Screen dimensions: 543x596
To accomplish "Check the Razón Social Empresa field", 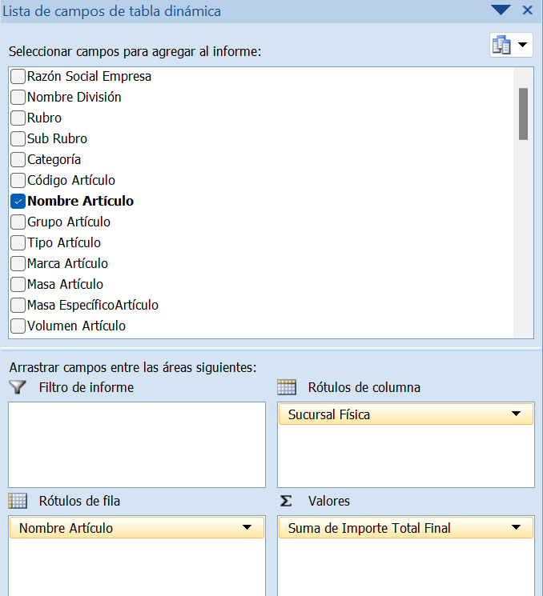I will (x=18, y=77).
